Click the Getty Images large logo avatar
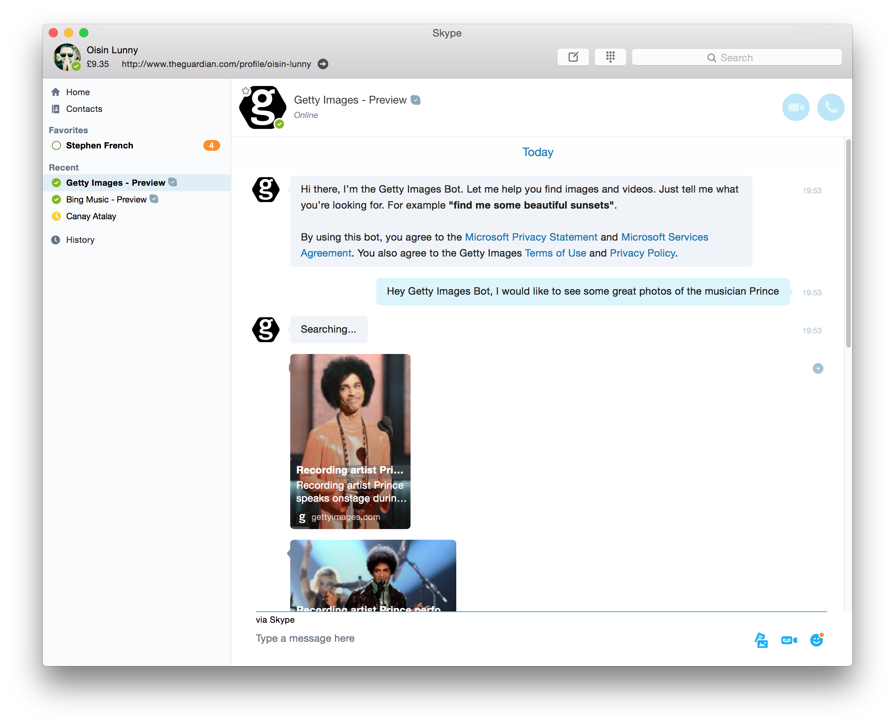The image size is (895, 727). (263, 107)
